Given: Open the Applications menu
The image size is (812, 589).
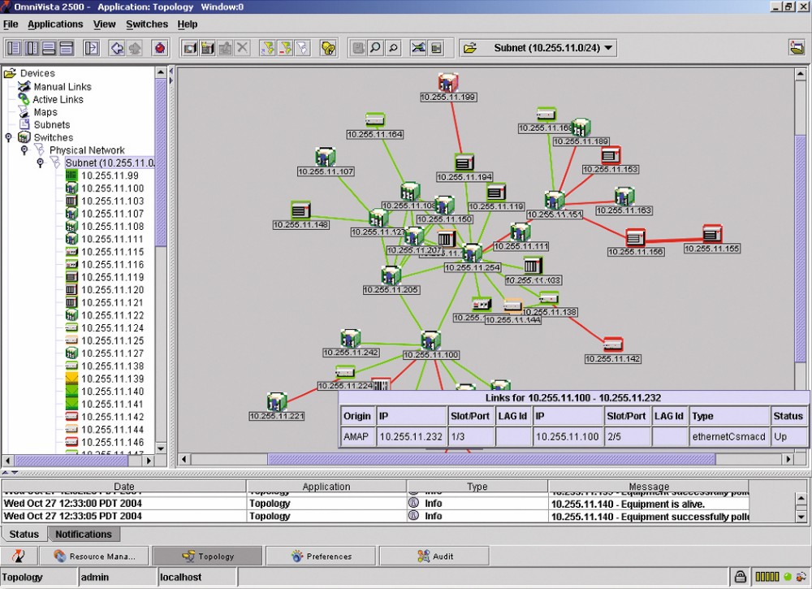Looking at the screenshot, I should 55,24.
